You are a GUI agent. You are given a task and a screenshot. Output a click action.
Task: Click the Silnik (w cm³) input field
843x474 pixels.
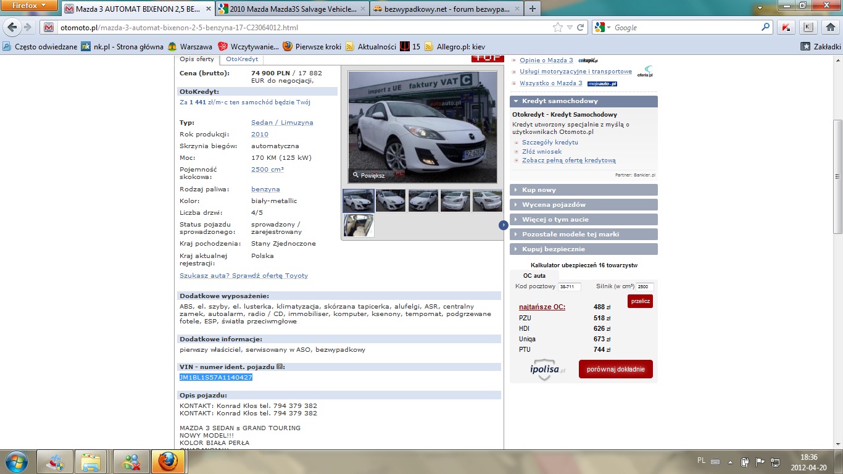645,287
